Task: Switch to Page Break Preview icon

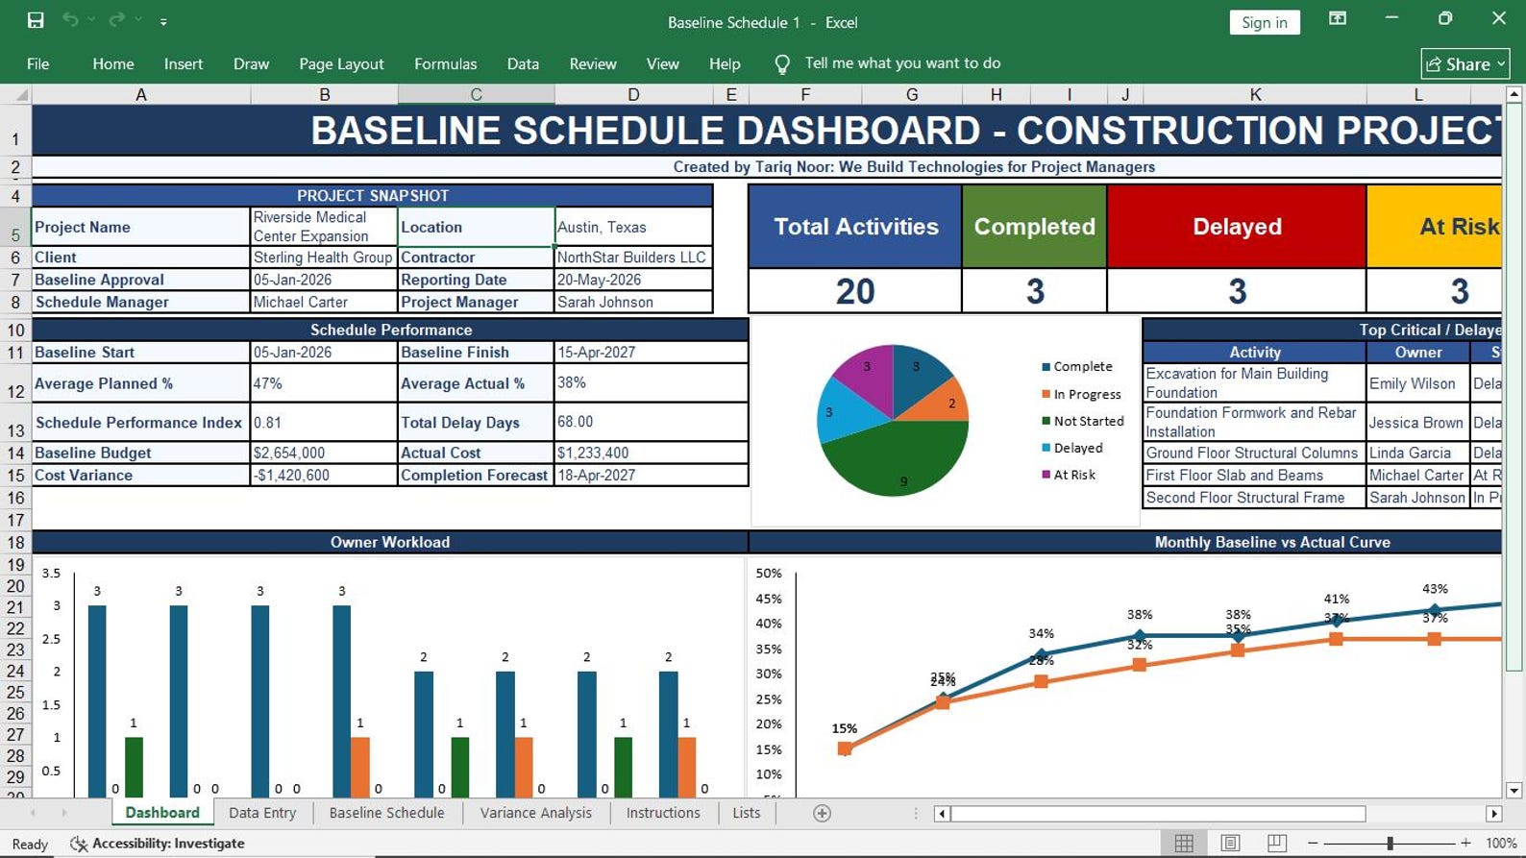Action: pyautogui.click(x=1276, y=843)
